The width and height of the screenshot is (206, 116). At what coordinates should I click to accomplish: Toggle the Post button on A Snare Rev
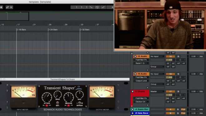click(183, 109)
